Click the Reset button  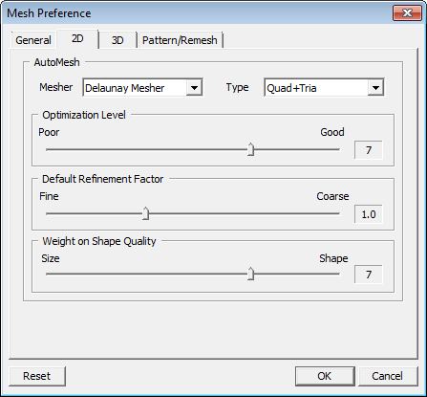tap(37, 376)
